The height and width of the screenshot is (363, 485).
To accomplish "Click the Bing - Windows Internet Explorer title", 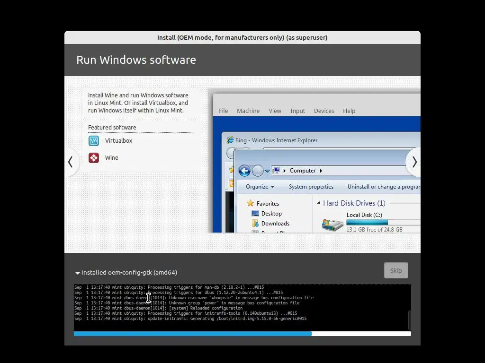I will tap(276, 140).
